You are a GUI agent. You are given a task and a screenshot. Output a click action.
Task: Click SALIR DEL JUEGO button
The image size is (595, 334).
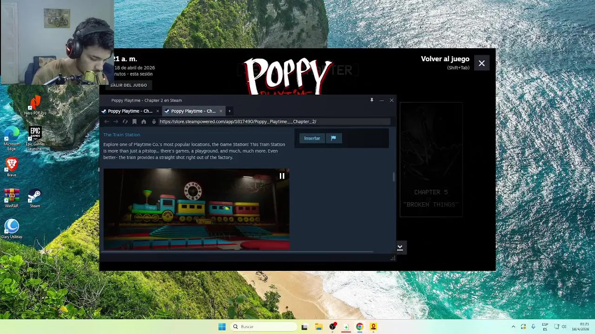pyautogui.click(x=128, y=85)
